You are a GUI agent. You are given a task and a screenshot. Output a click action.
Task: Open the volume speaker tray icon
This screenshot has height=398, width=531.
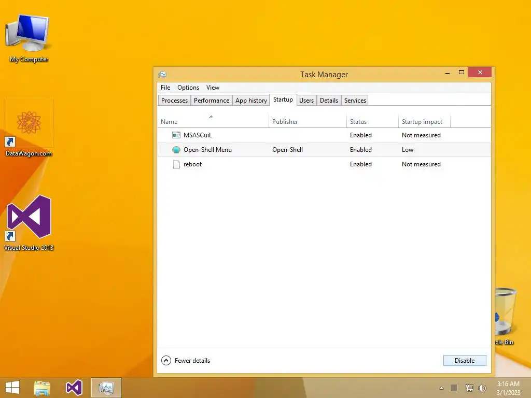pos(482,388)
